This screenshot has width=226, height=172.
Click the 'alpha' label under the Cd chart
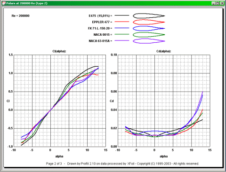[163, 156]
